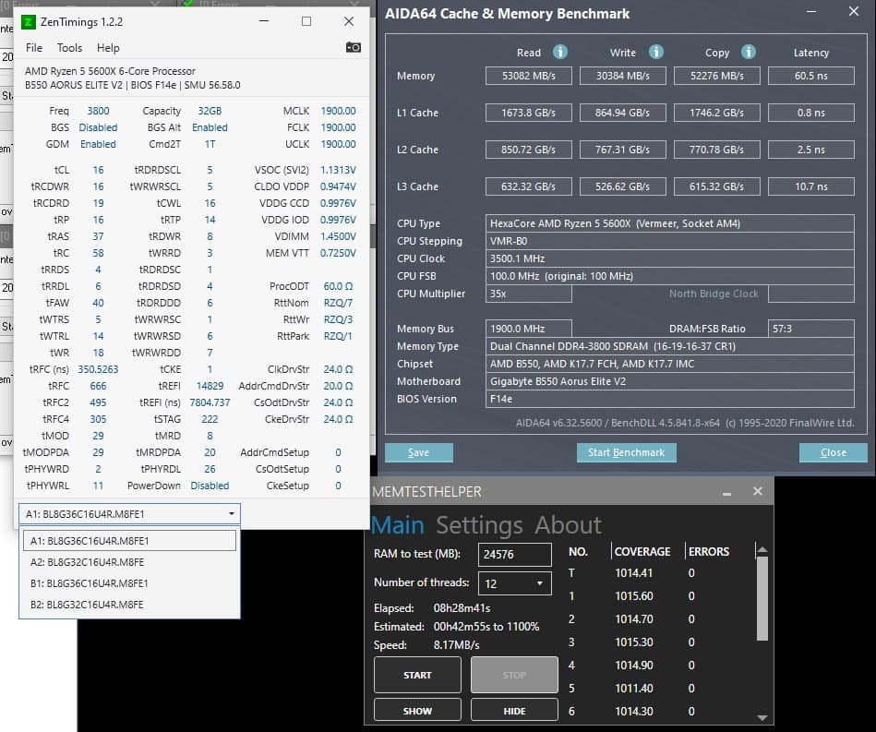The image size is (876, 732).
Task: Minimize the MemTestHelper window
Action: click(726, 492)
